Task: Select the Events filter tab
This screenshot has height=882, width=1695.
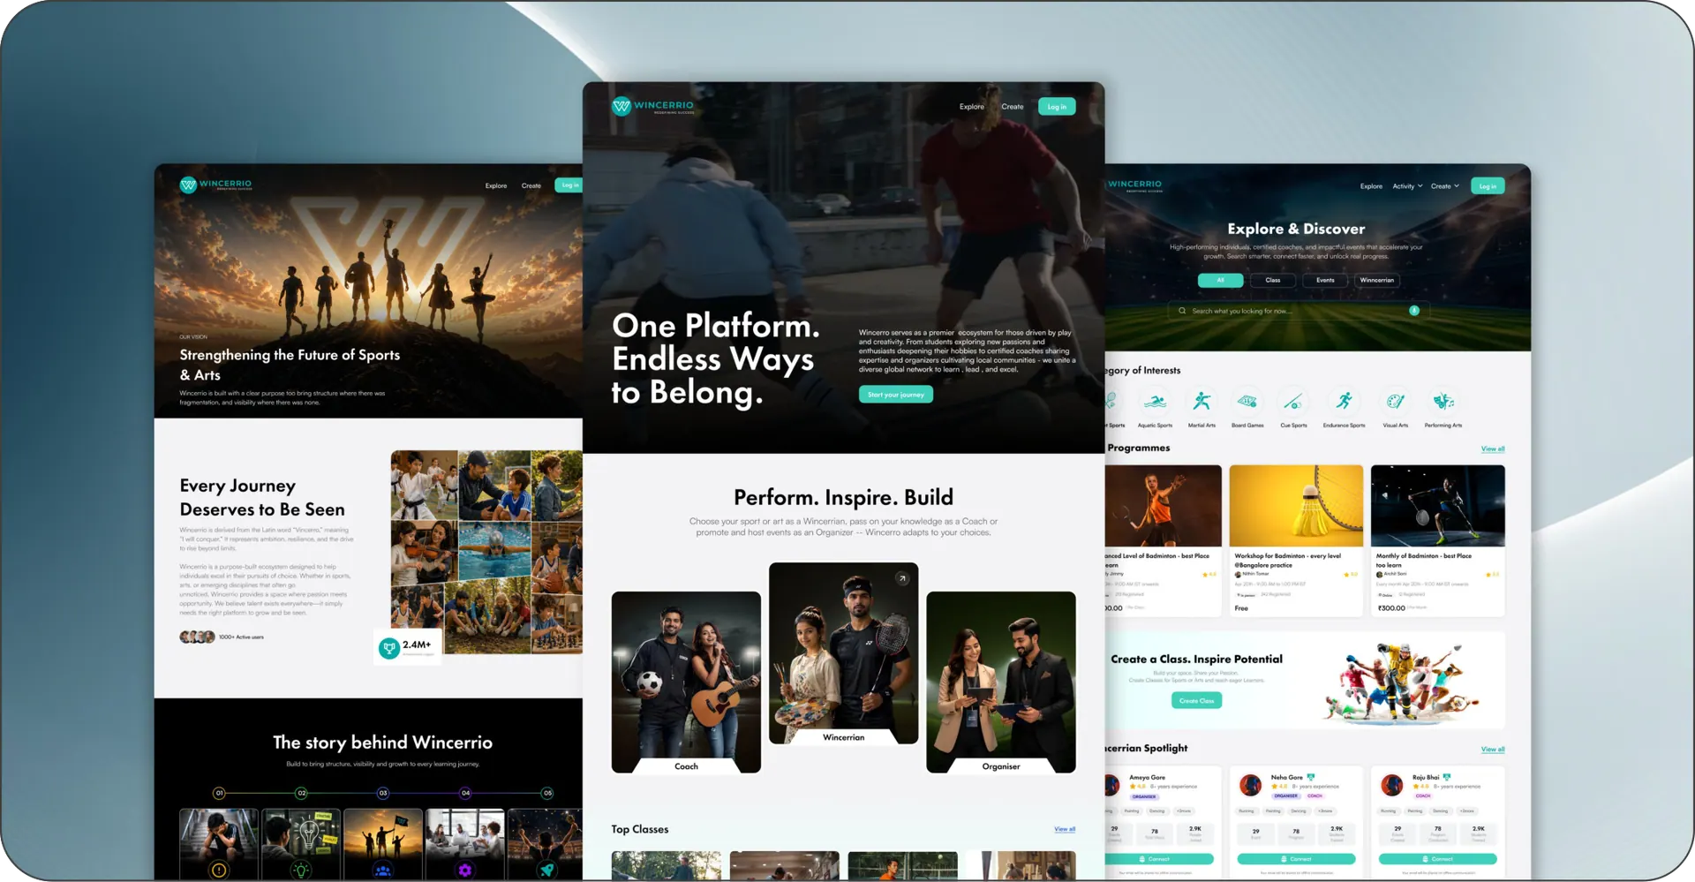Action: pyautogui.click(x=1325, y=281)
